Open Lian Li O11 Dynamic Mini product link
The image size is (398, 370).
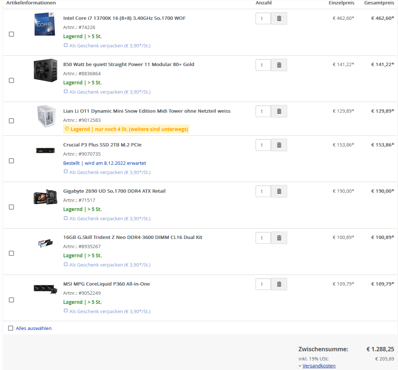[x=147, y=111]
